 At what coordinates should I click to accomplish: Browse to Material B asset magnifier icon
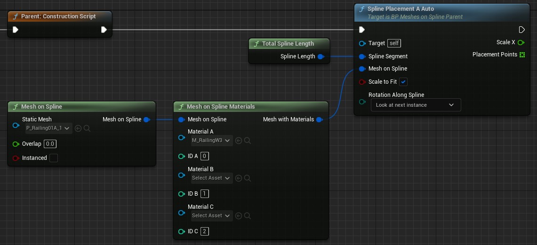[x=248, y=178]
